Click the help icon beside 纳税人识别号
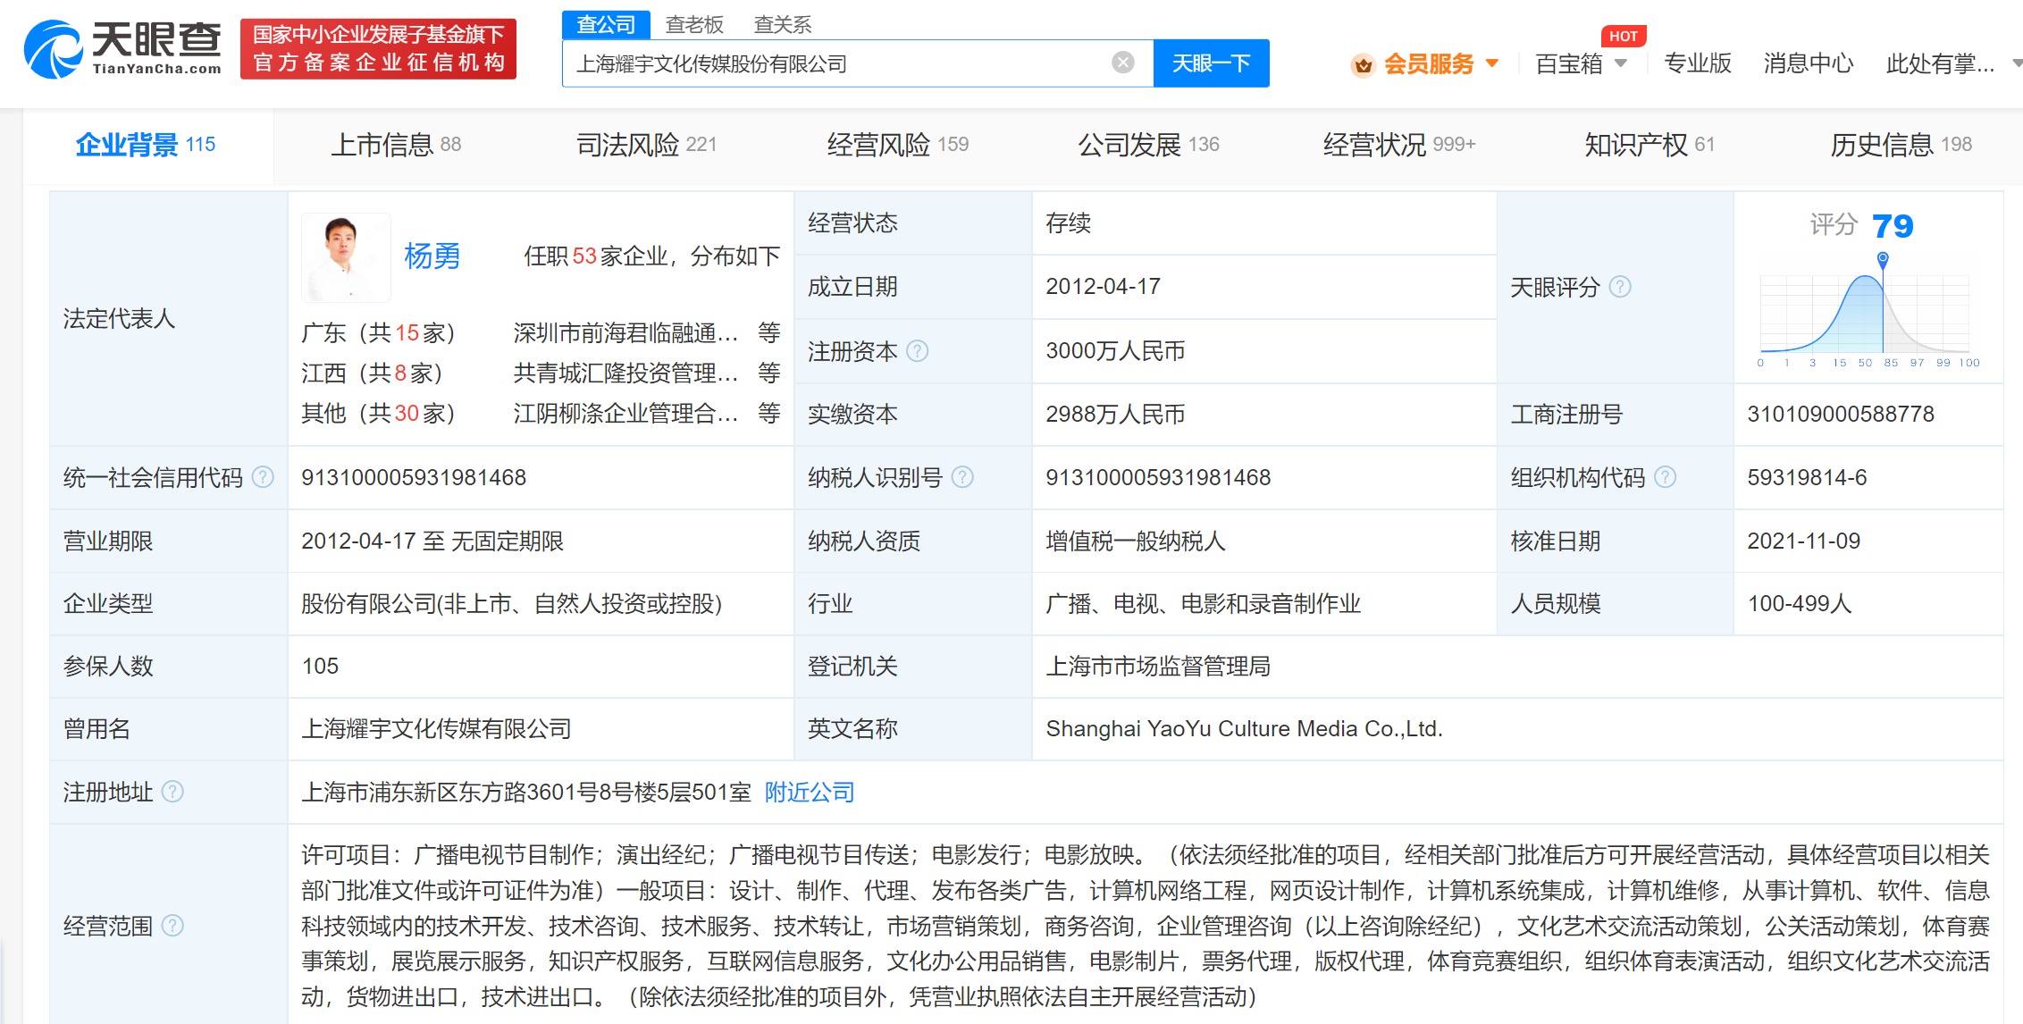 [962, 477]
